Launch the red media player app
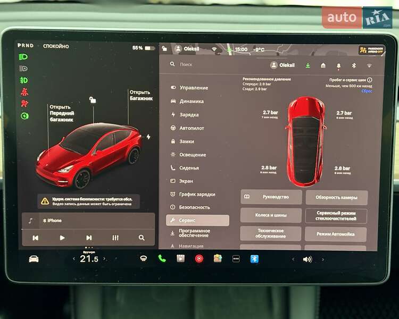399x319 pixels. pyautogui.click(x=199, y=259)
